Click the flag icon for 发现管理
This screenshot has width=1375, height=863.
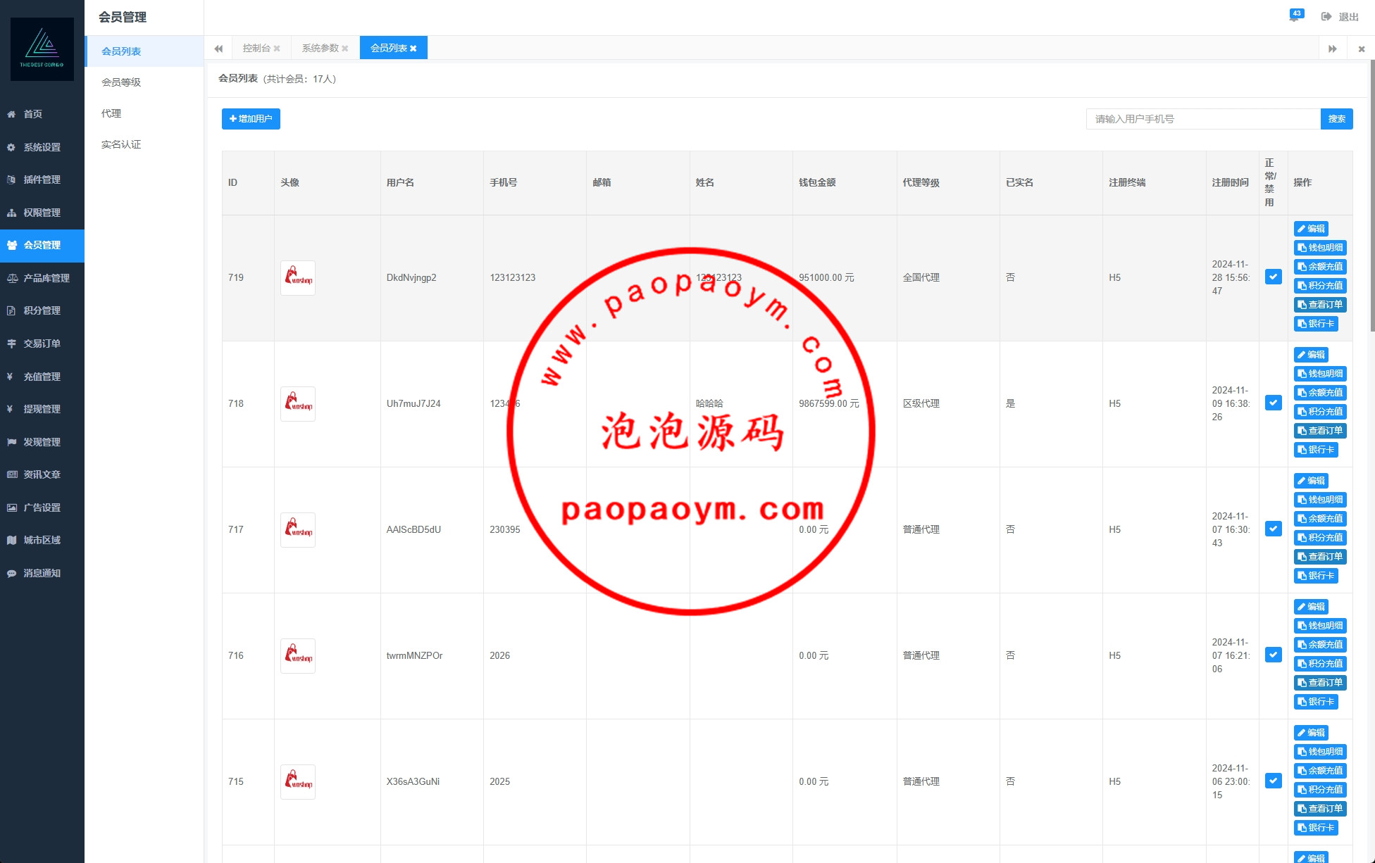11,442
